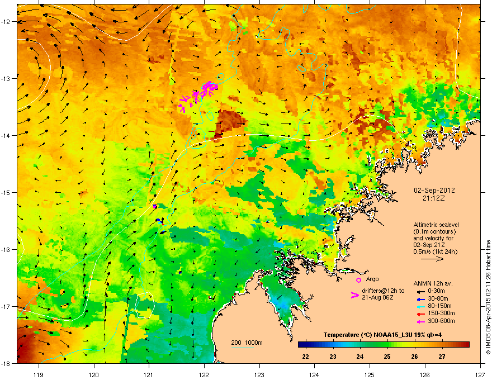Click the "drifters@12h to 21-Aug 06Z" label
This screenshot has width=492, height=380.
point(383,294)
